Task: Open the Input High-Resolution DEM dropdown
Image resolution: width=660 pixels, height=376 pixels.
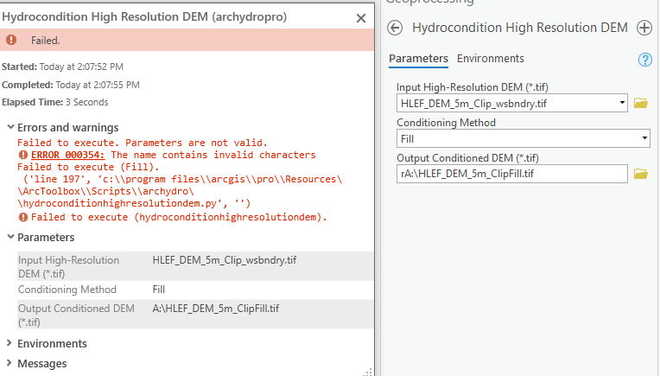Action: pos(623,104)
